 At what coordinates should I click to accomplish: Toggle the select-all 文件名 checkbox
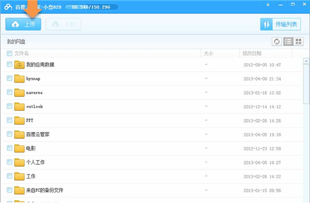click(9, 53)
